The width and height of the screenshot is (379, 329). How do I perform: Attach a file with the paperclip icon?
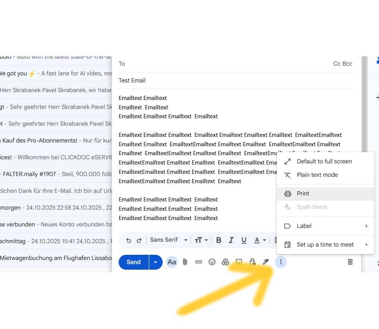(185, 262)
